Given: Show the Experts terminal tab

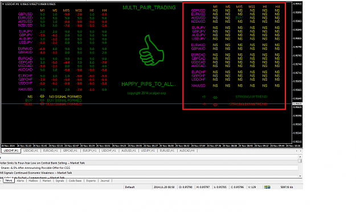Looking at the screenshot, I should tap(91, 181).
